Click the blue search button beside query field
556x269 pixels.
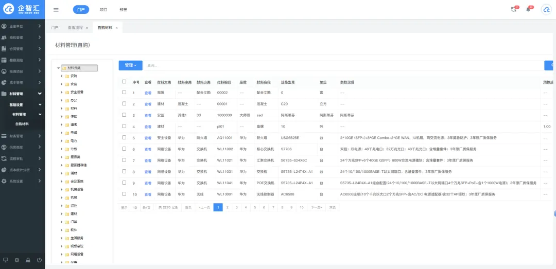(x=550, y=65)
